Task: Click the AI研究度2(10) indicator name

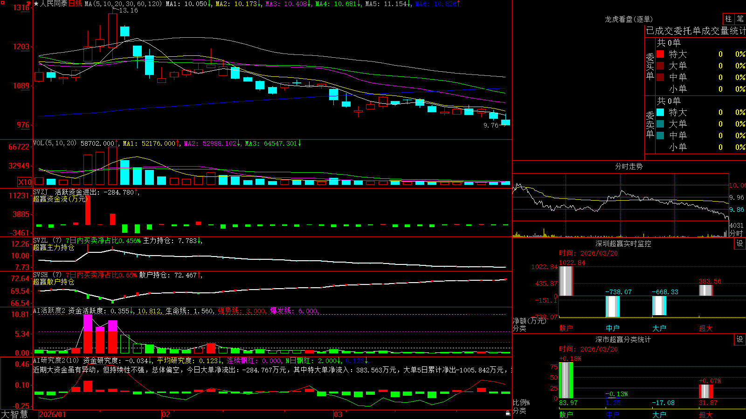Action: click(56, 360)
